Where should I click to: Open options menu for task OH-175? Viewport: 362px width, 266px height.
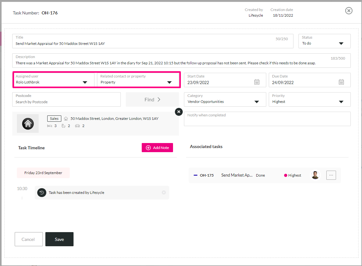(331, 175)
